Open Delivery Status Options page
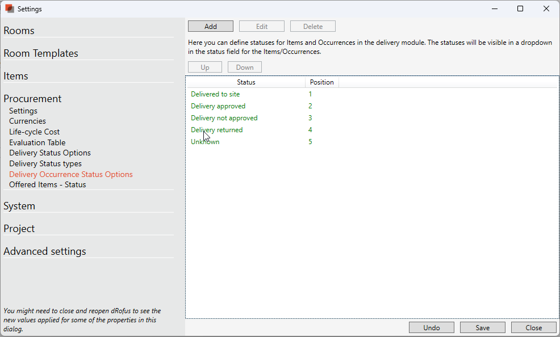Screen dimensions: 560x337 pos(50,153)
